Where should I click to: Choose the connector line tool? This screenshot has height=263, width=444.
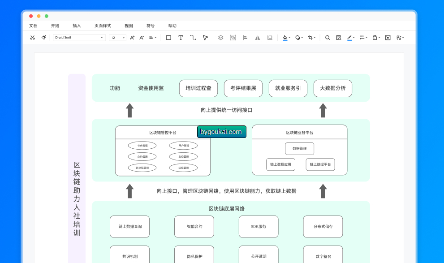(x=193, y=38)
